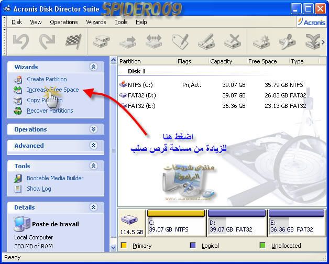Click the NTFS (C:) partition drive icon
Image resolution: width=329 pixels, height=264 pixels.
click(x=123, y=84)
